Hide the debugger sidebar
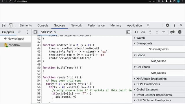The image size is (185, 104). (128, 32)
